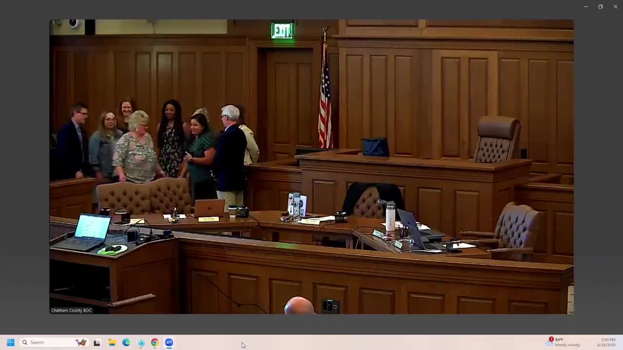Click the Windows Start button
The height and width of the screenshot is (350, 623).
tap(10, 342)
